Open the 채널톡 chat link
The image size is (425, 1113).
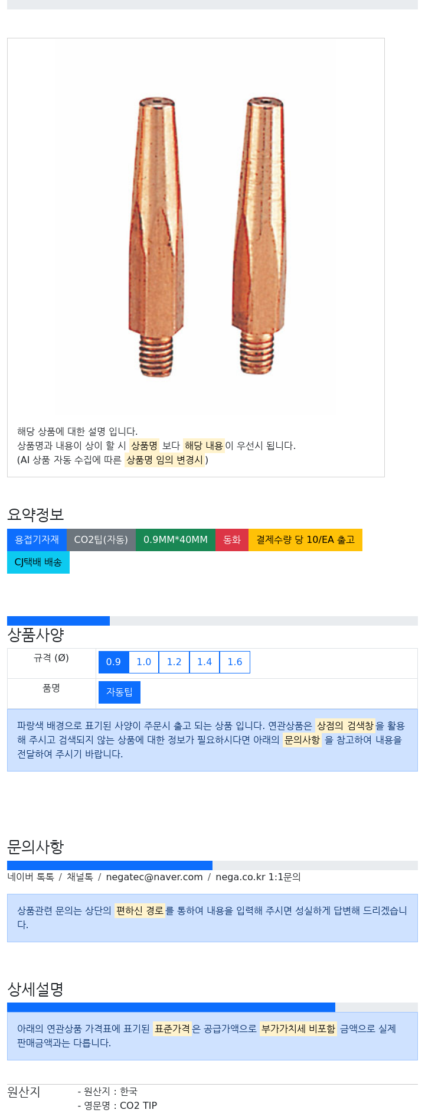(80, 877)
